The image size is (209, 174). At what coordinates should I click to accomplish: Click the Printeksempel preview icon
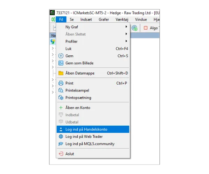click(61, 90)
